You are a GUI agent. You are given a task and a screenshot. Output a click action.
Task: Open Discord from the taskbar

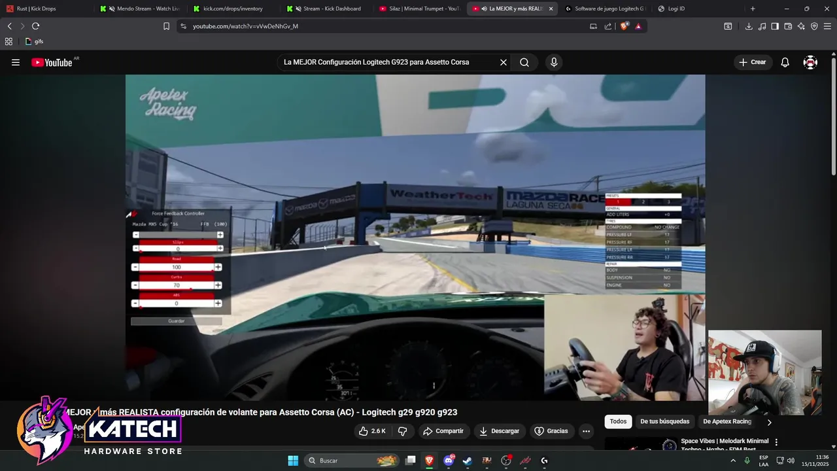[449, 461]
